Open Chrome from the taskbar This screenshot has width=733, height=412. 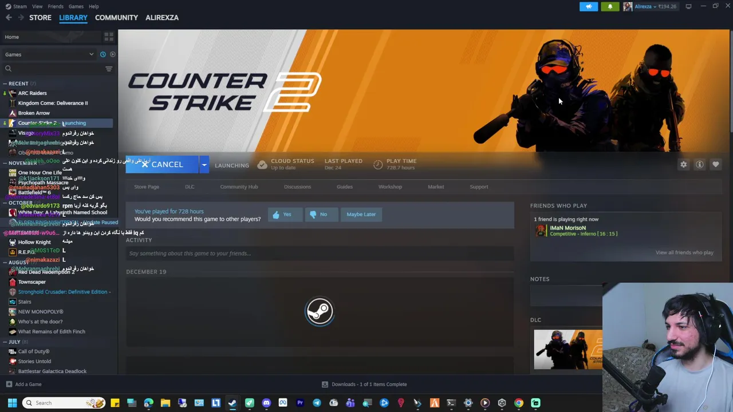pos(519,403)
